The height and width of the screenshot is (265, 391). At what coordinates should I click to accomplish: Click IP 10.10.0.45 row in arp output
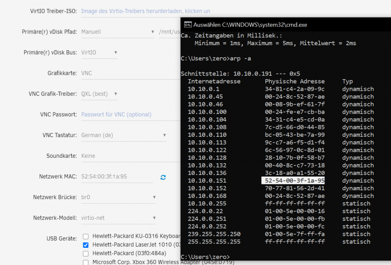point(205,97)
